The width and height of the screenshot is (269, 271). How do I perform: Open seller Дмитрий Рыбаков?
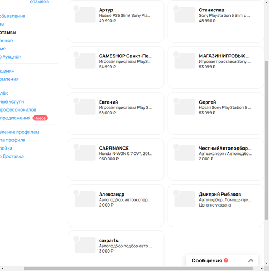tap(220, 195)
